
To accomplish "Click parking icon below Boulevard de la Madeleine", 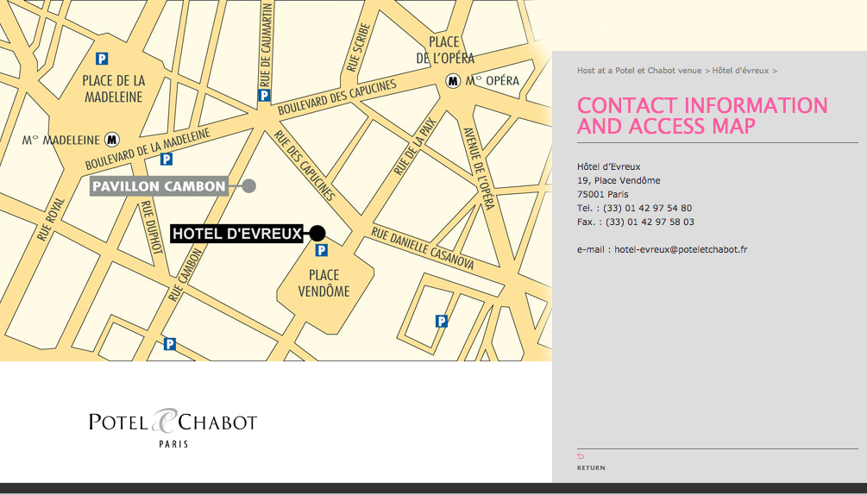I will [166, 160].
